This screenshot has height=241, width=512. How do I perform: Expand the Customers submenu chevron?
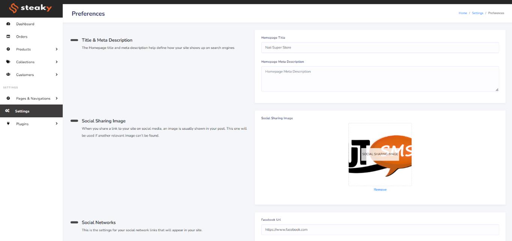tap(57, 75)
